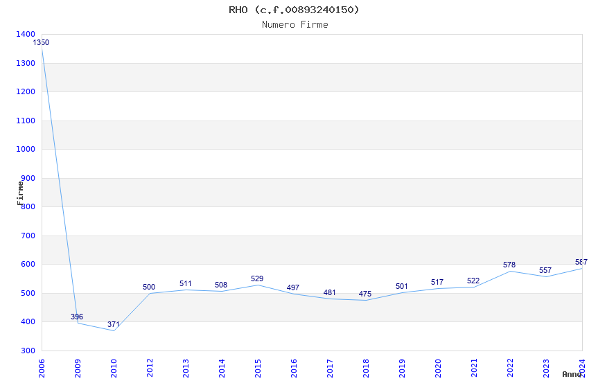This screenshot has width=589, height=381.
Task: Click the 1200 y-axis tick label
Action: [x=26, y=91]
